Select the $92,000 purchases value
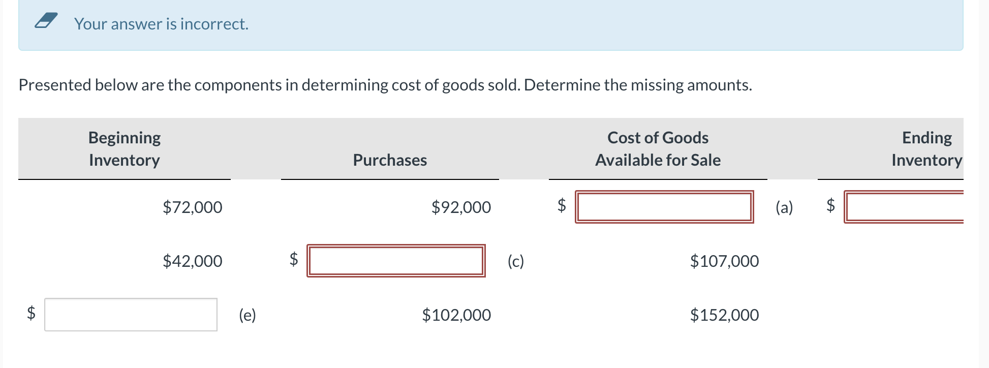Screen dimensions: 989x368 coord(461,207)
